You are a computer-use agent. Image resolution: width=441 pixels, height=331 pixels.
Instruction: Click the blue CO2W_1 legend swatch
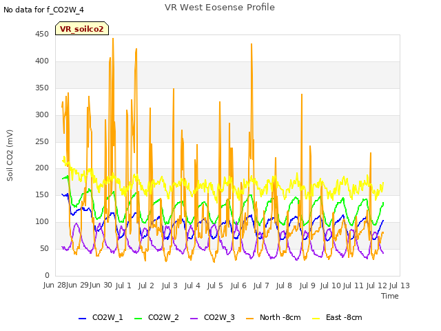tap(82, 318)
